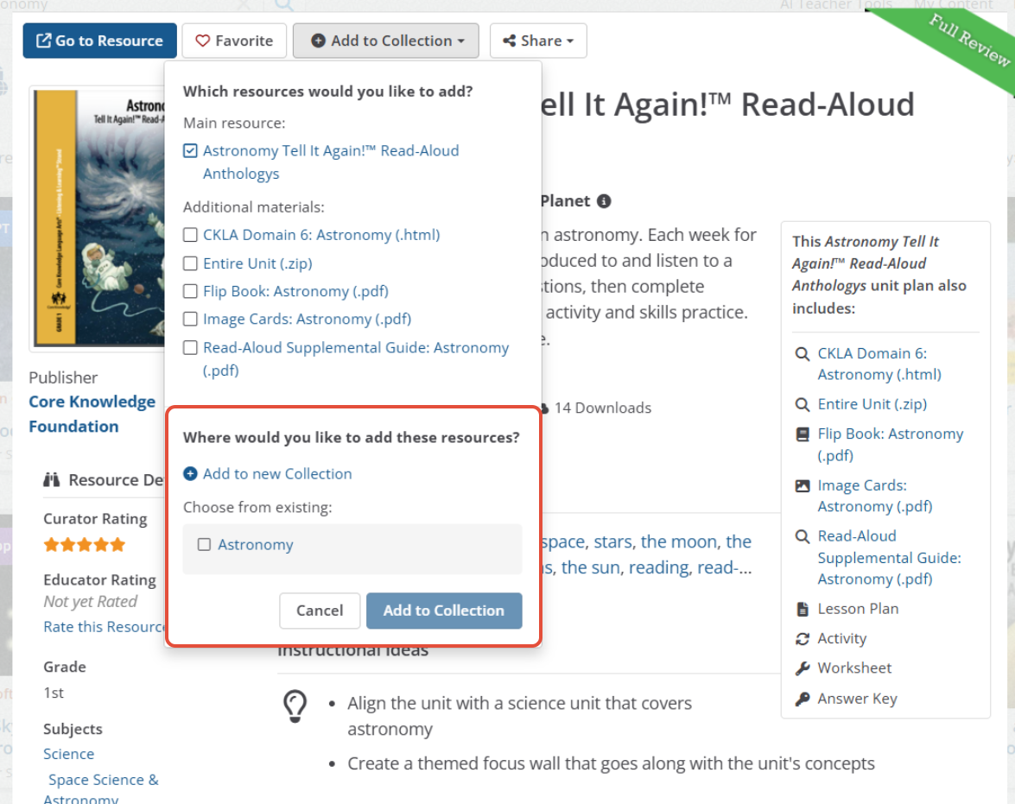Click Rate this Resource link

click(104, 627)
